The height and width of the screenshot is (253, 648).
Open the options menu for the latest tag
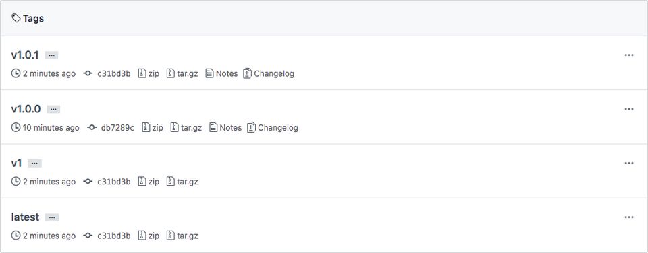coord(629,217)
